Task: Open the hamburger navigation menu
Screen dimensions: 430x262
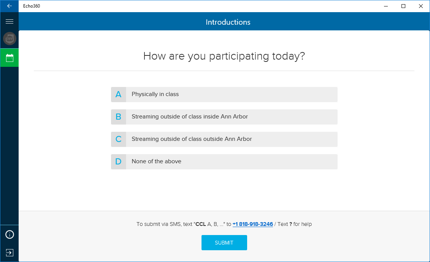Action: point(10,22)
